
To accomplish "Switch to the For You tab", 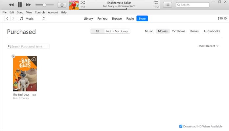I will tap(103, 18).
